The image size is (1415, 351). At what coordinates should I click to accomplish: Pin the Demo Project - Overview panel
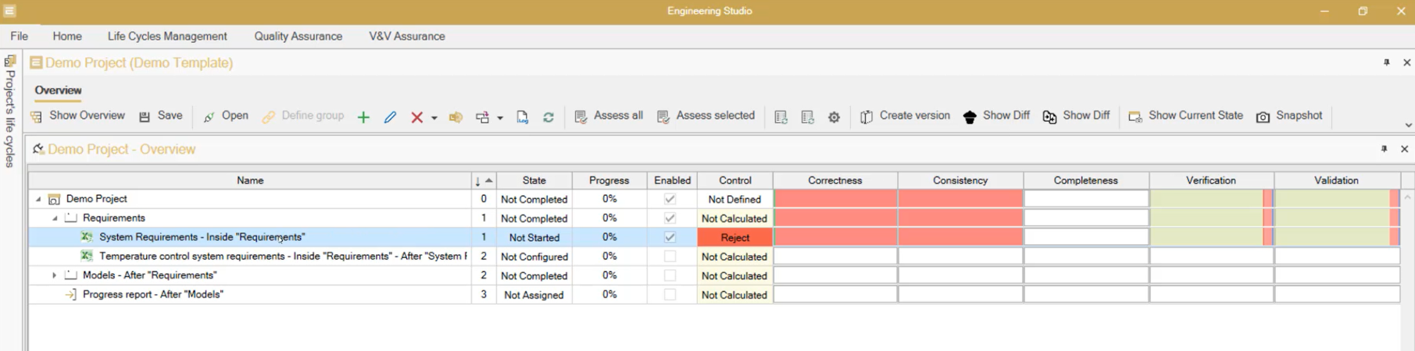(1385, 149)
